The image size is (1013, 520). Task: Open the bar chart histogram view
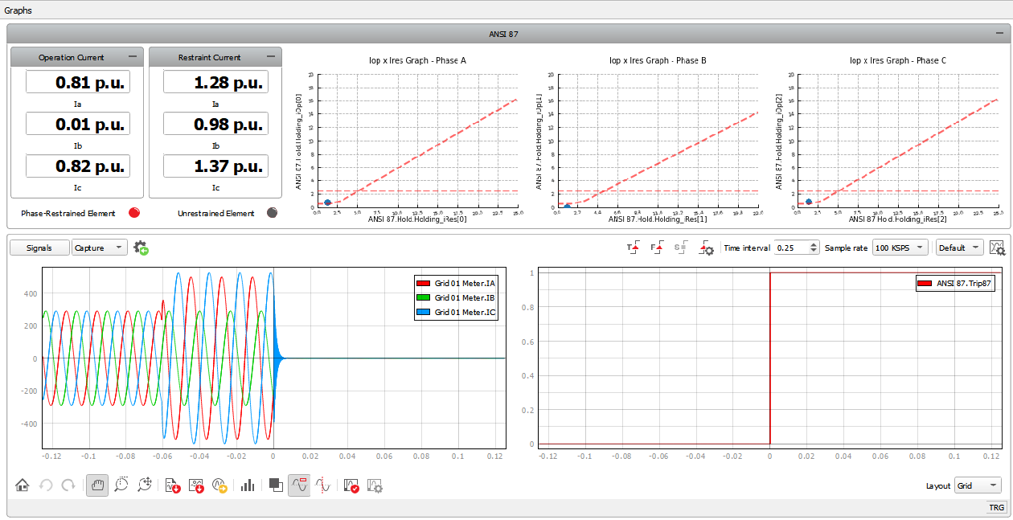pos(248,485)
